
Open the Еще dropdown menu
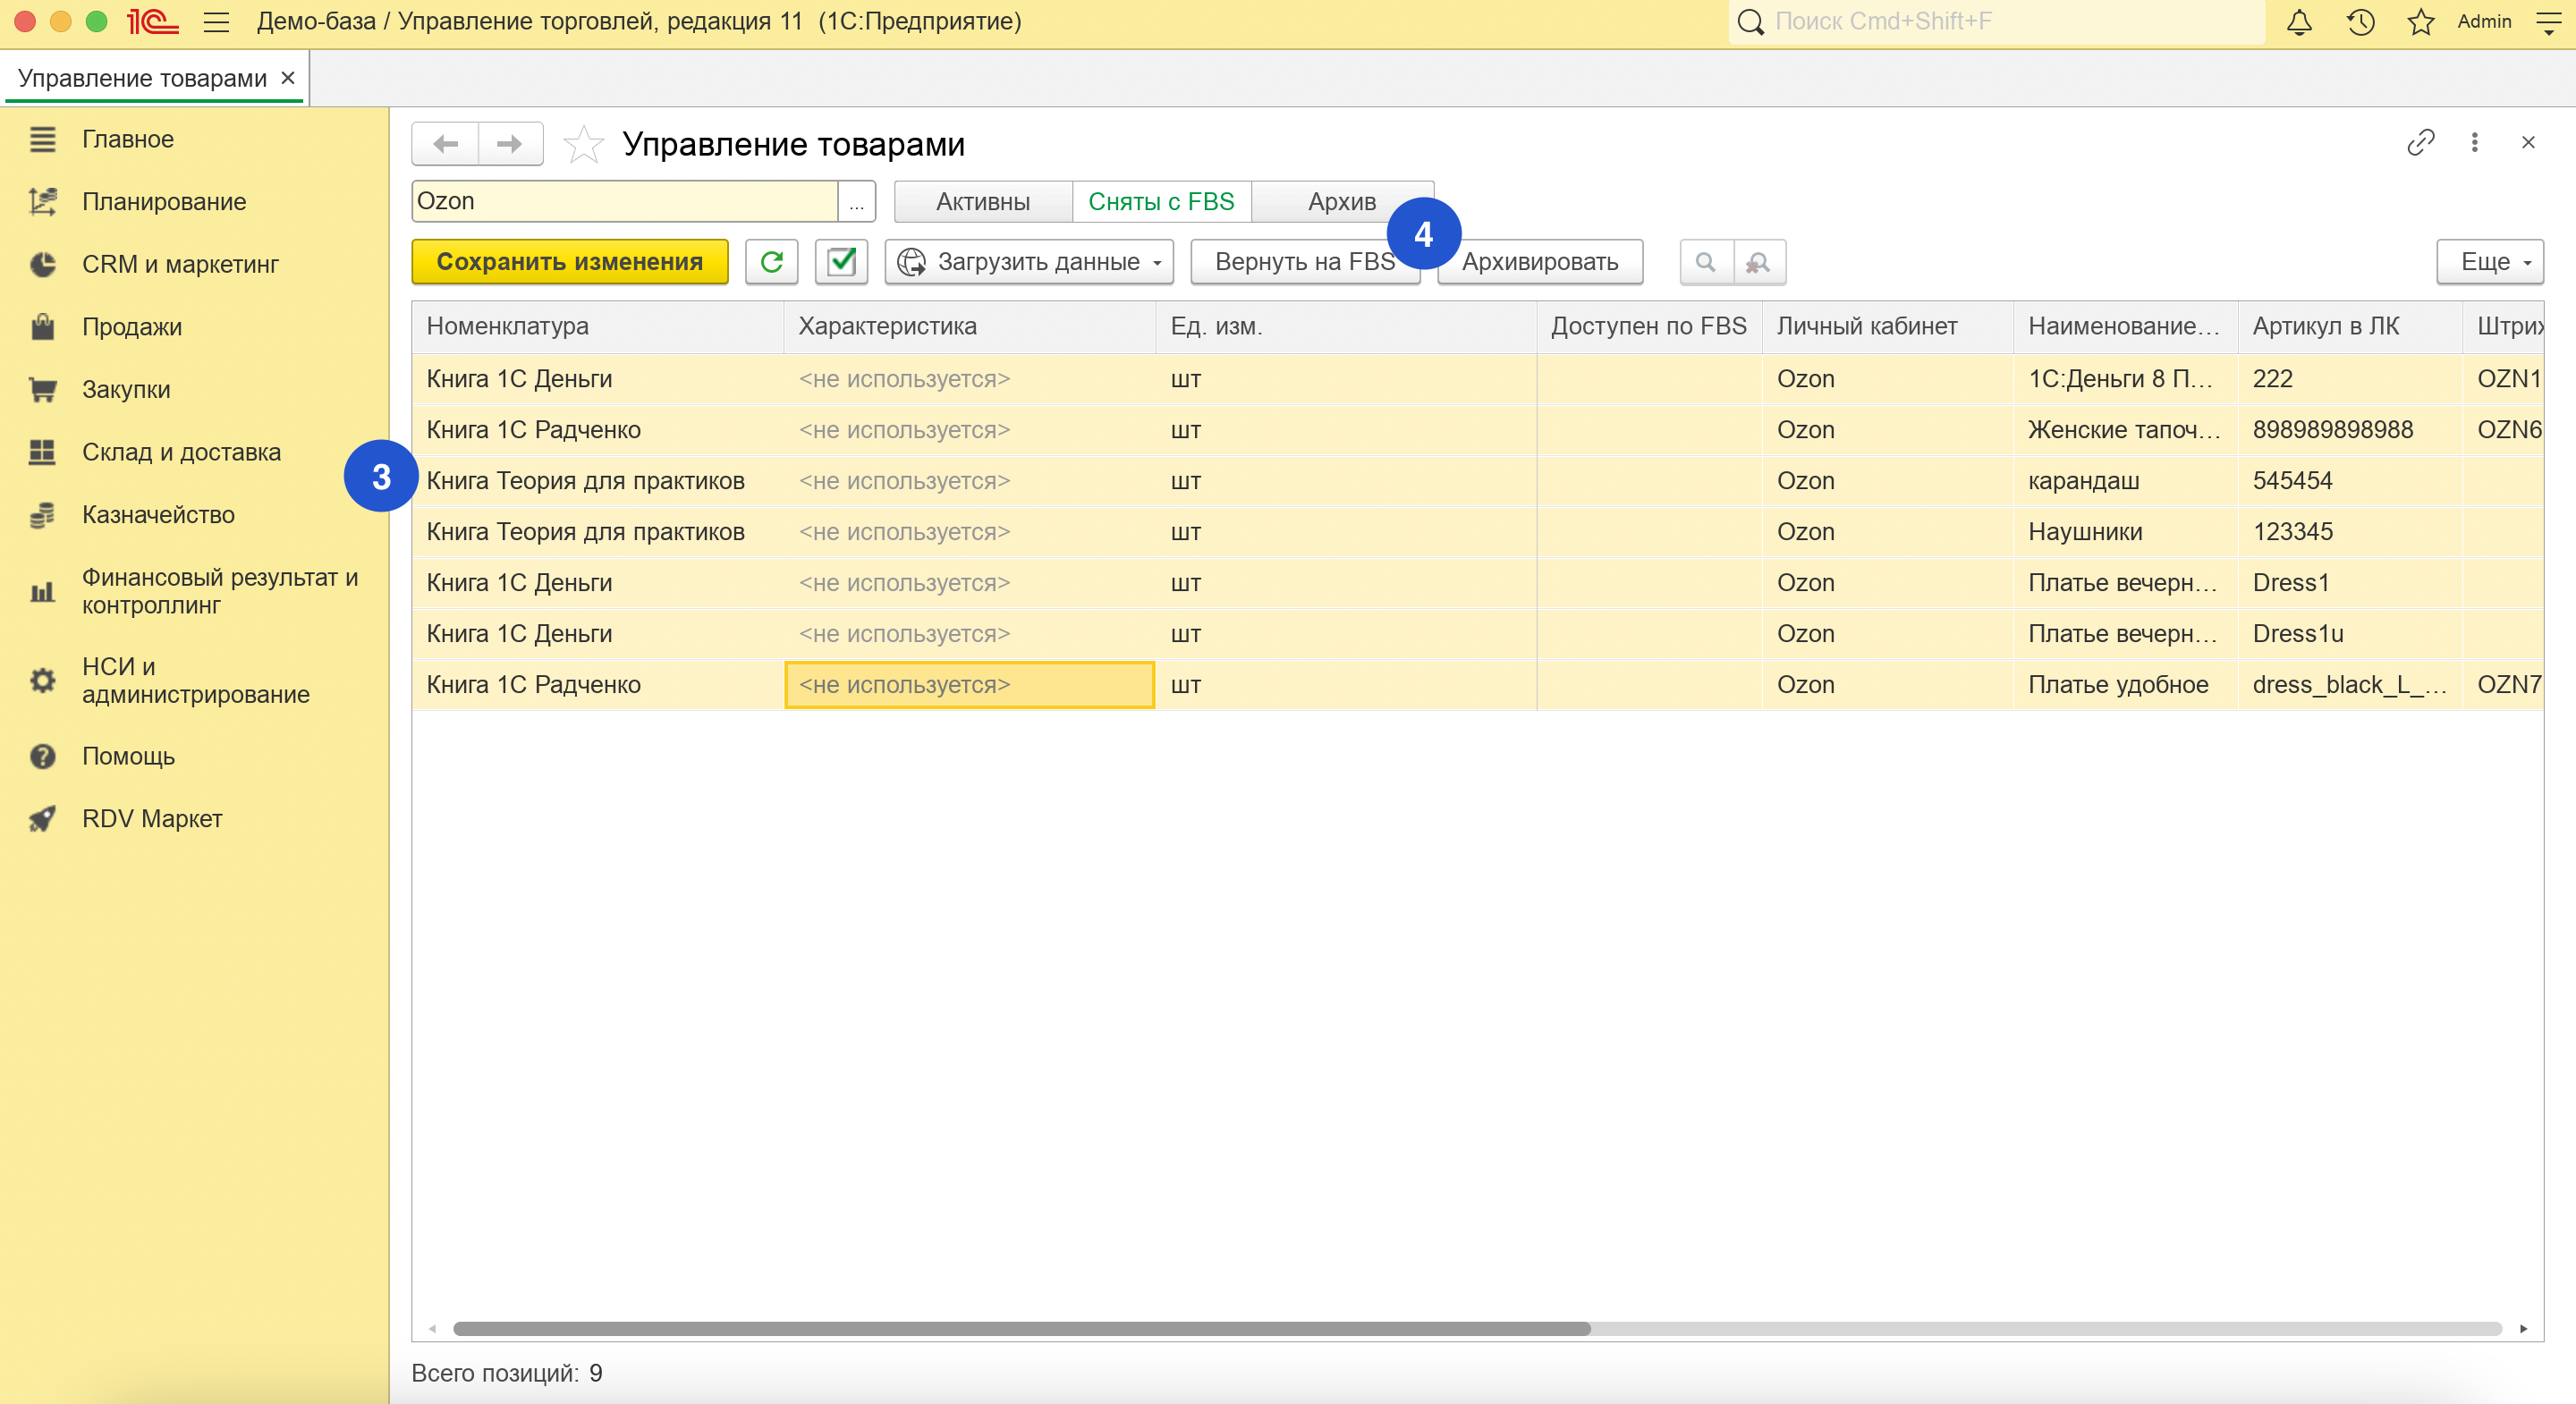click(2489, 262)
